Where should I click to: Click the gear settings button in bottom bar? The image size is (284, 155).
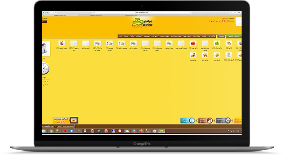223,120
